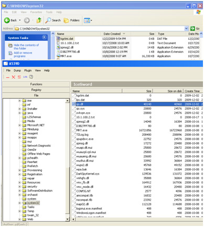Open the IceSword File menu

(x=8, y=70)
